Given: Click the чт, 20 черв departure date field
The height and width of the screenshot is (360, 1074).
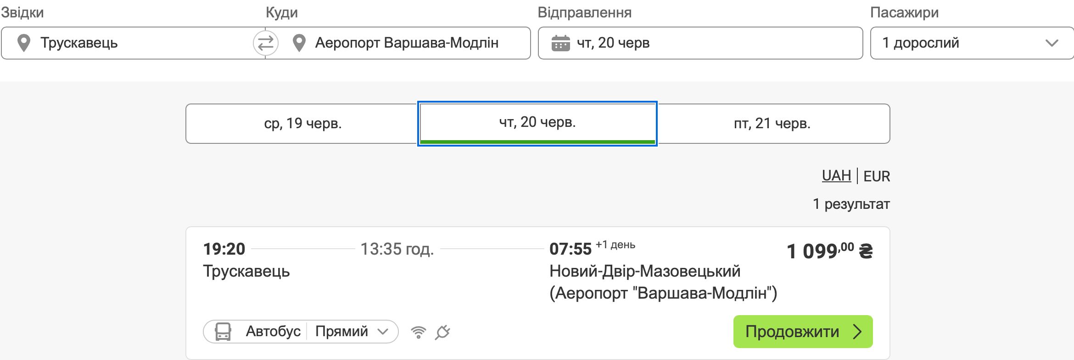Looking at the screenshot, I should click(x=700, y=43).
